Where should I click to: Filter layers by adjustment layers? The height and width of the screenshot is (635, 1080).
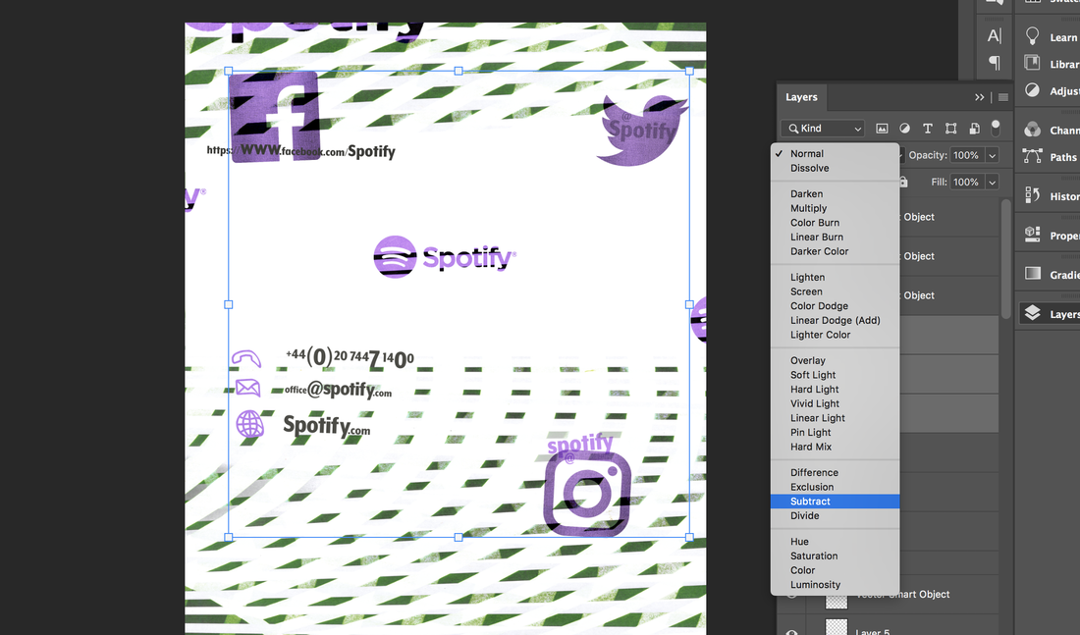(x=904, y=129)
